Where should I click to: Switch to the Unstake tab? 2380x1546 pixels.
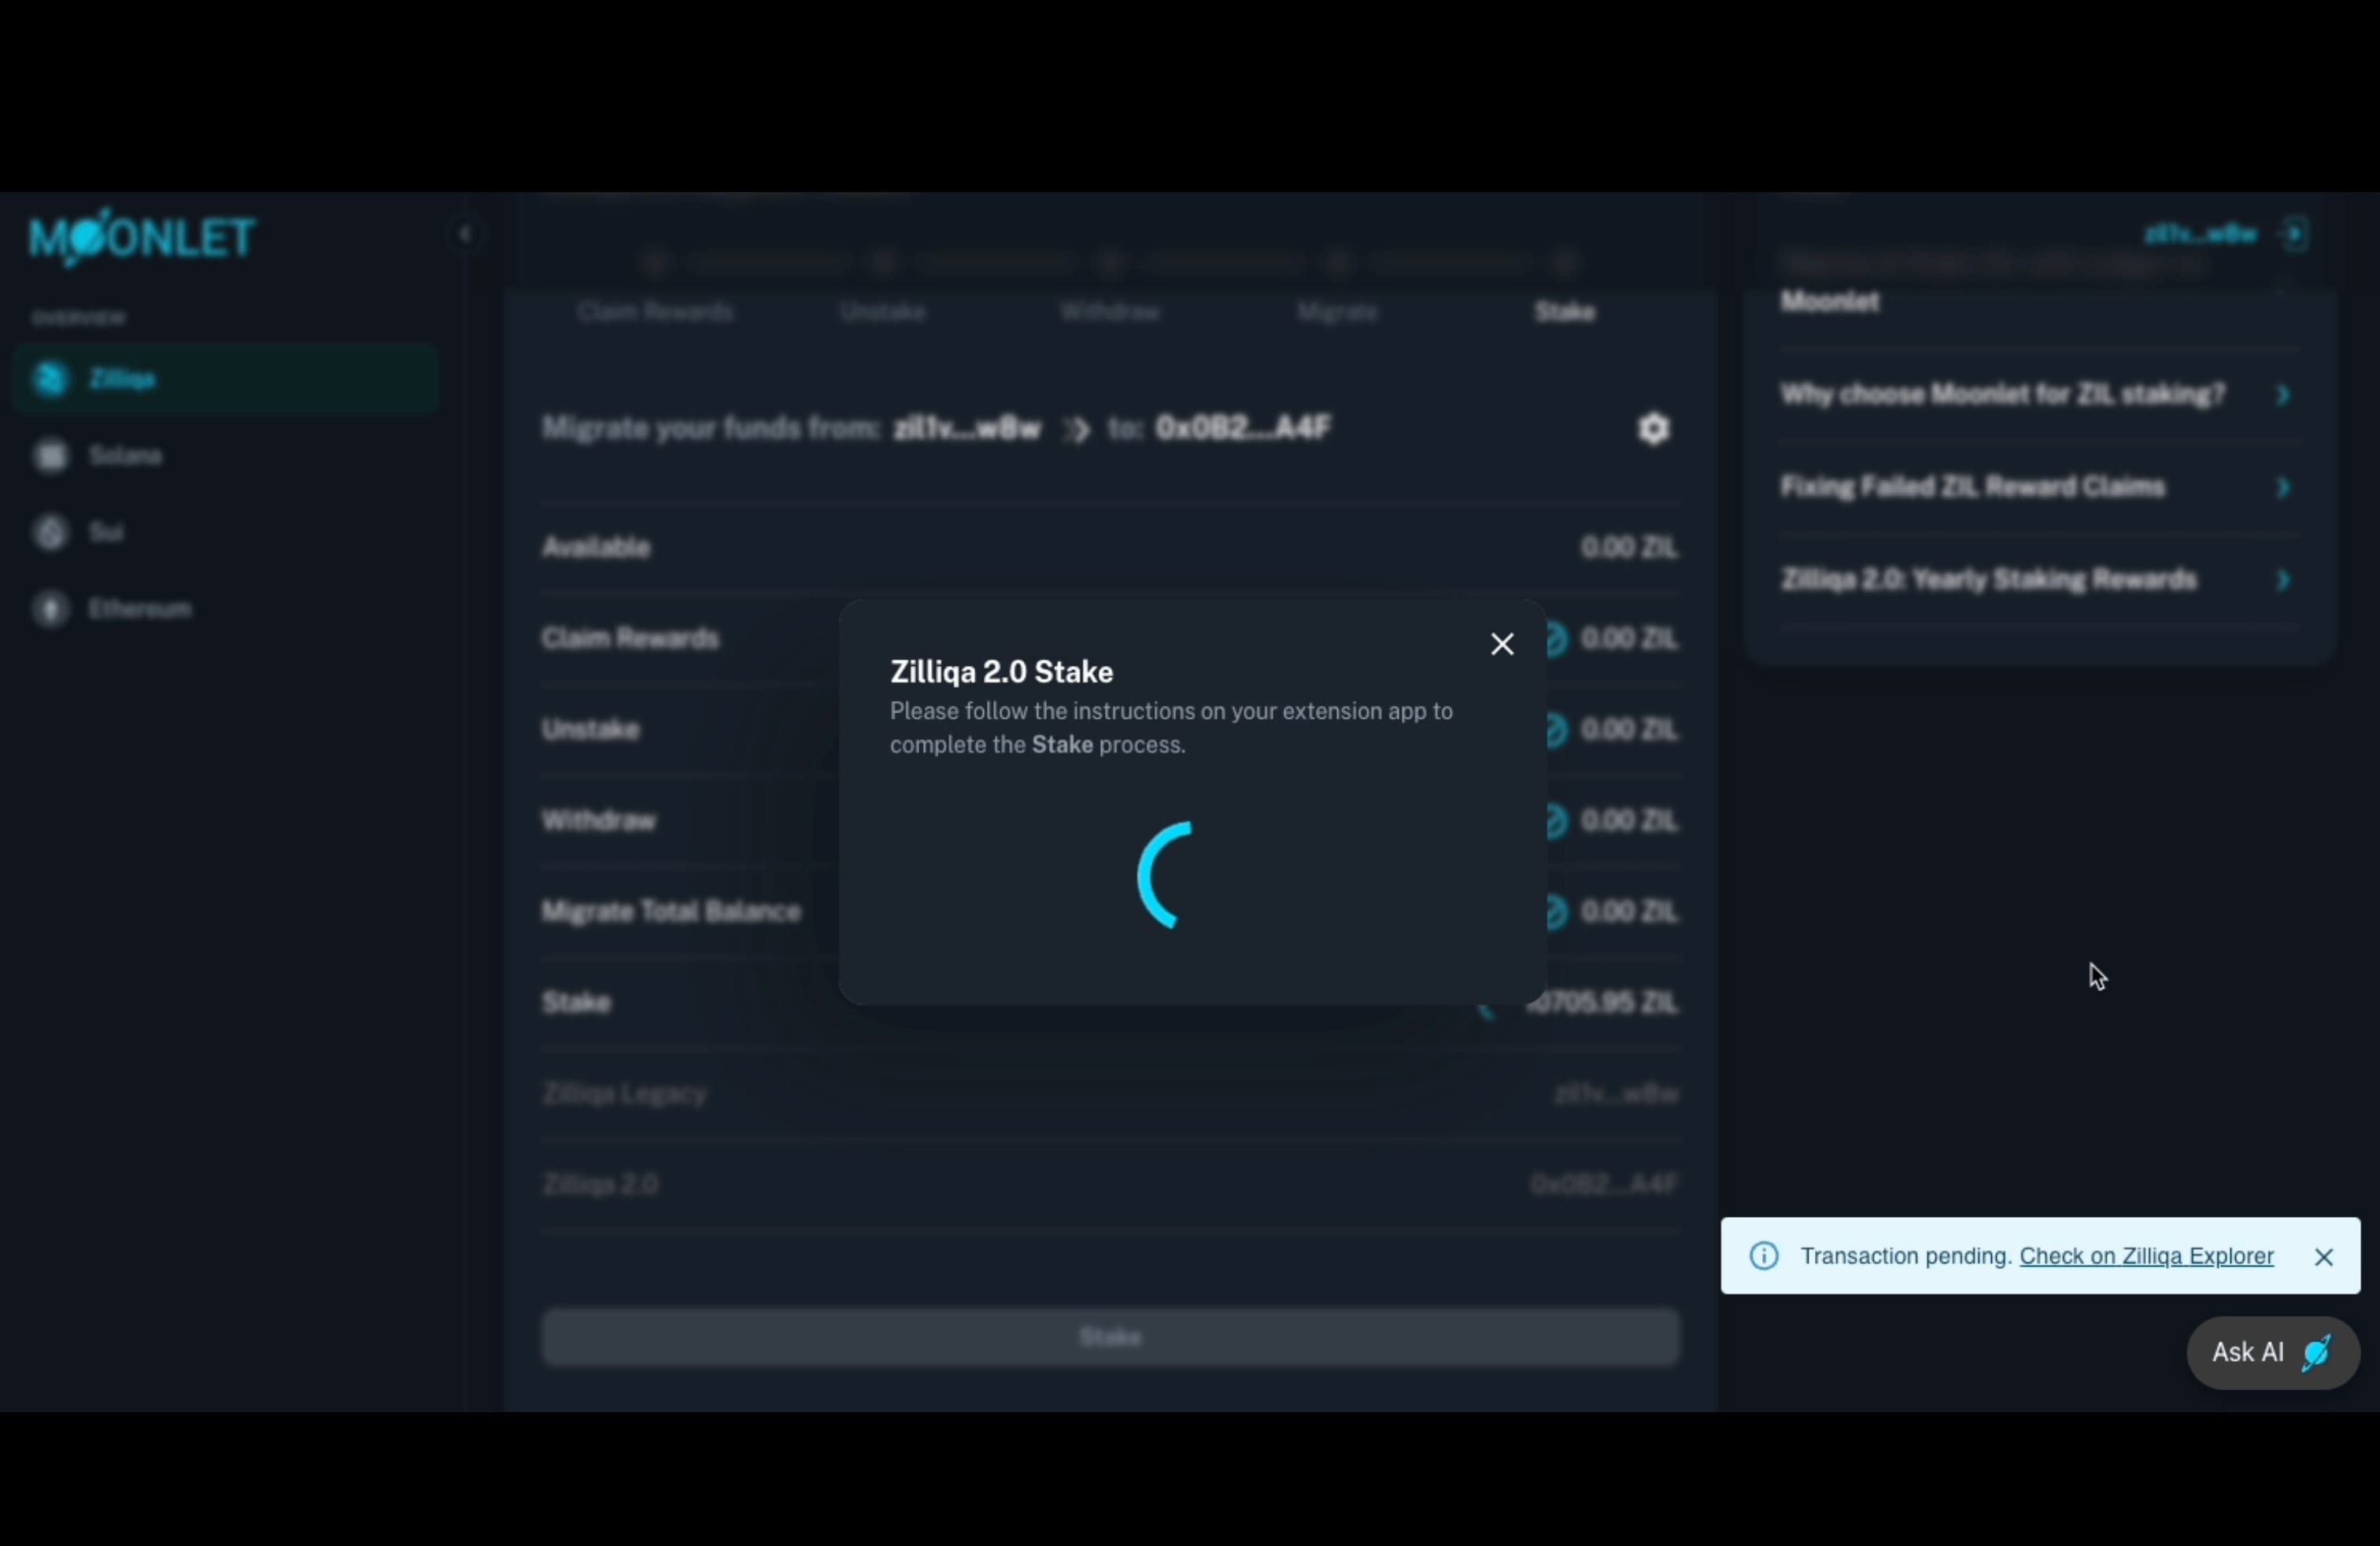point(882,312)
